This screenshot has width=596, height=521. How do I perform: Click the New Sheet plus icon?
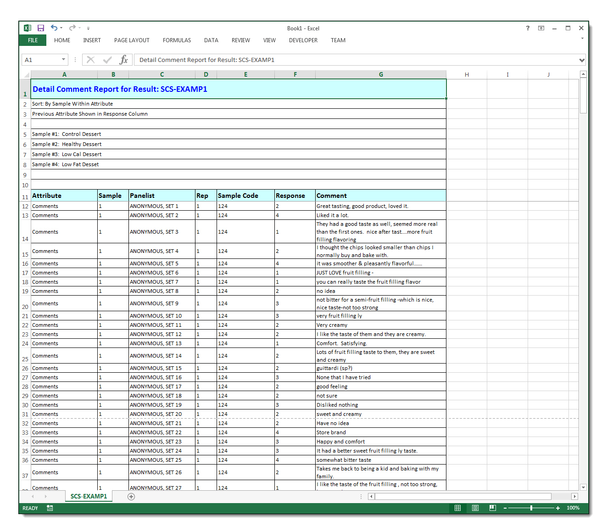click(x=131, y=497)
